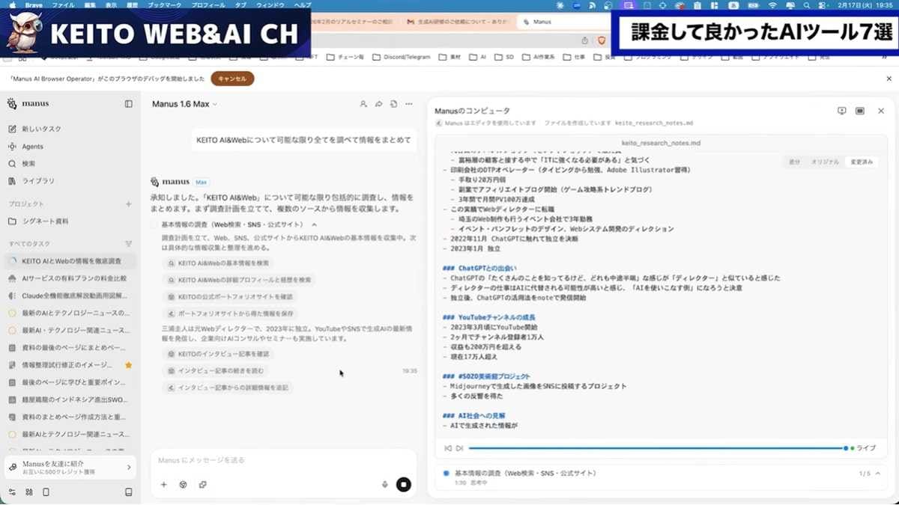This screenshot has width=899, height=505.
Task: Toggle the star on 情報整理試行修正のイメージ task
Action: click(128, 364)
